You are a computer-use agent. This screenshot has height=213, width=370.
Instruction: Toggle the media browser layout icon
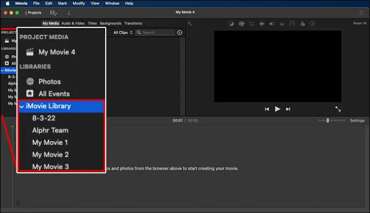(53, 13)
